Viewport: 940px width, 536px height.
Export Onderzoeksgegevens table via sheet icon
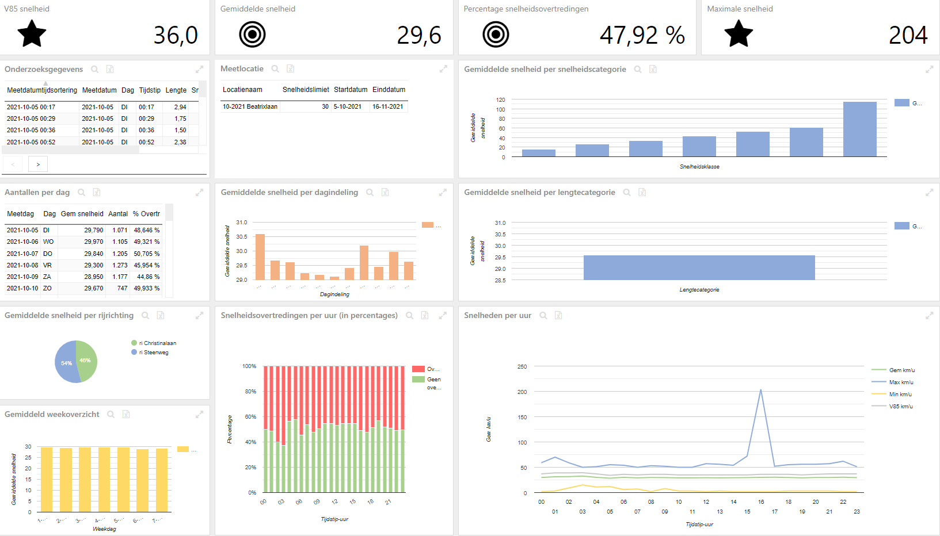(x=110, y=69)
